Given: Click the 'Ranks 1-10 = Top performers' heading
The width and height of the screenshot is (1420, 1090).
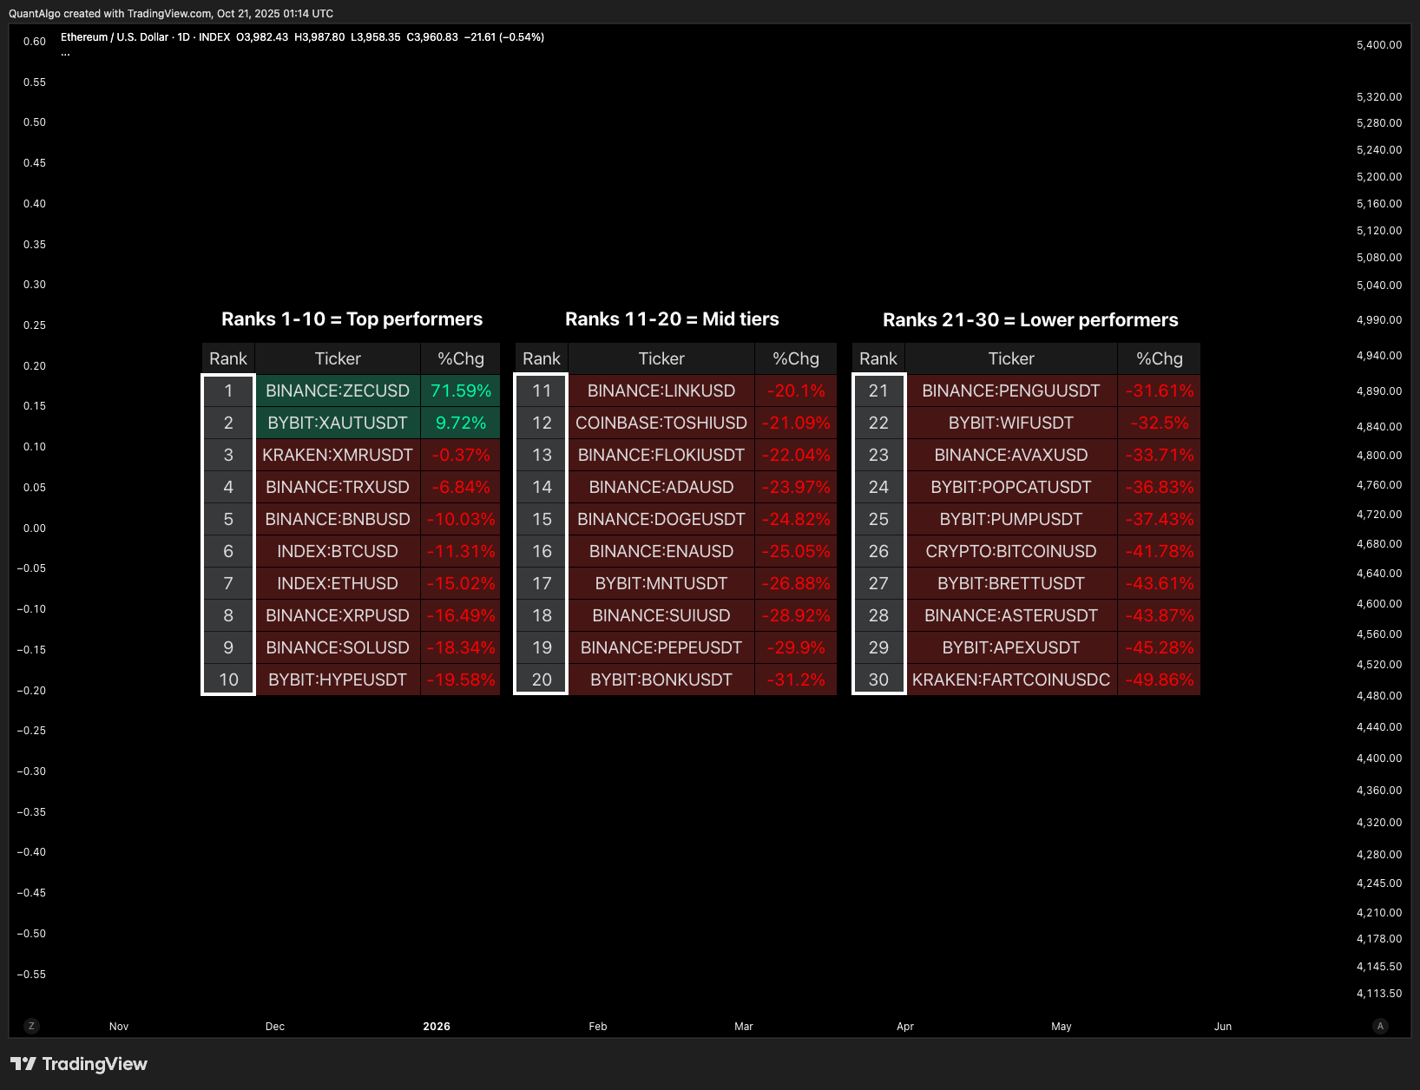Looking at the screenshot, I should click(x=352, y=319).
